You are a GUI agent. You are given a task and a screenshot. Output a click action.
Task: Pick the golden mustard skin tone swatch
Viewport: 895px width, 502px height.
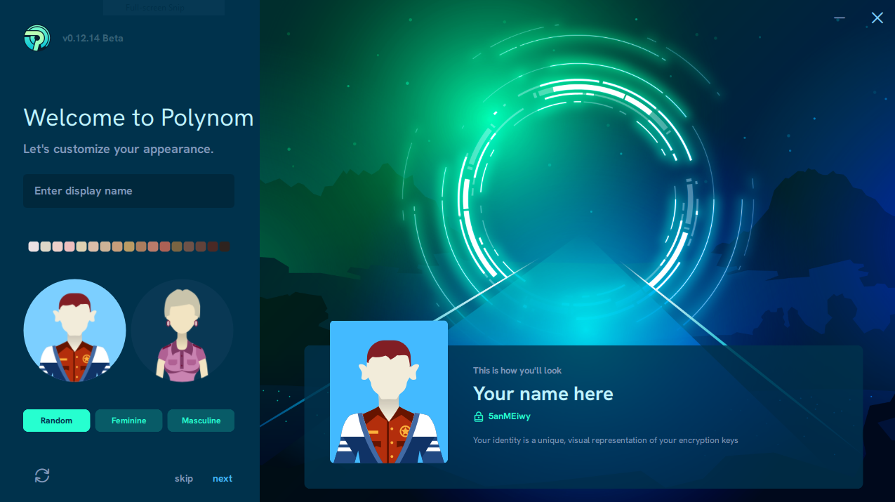(129, 246)
